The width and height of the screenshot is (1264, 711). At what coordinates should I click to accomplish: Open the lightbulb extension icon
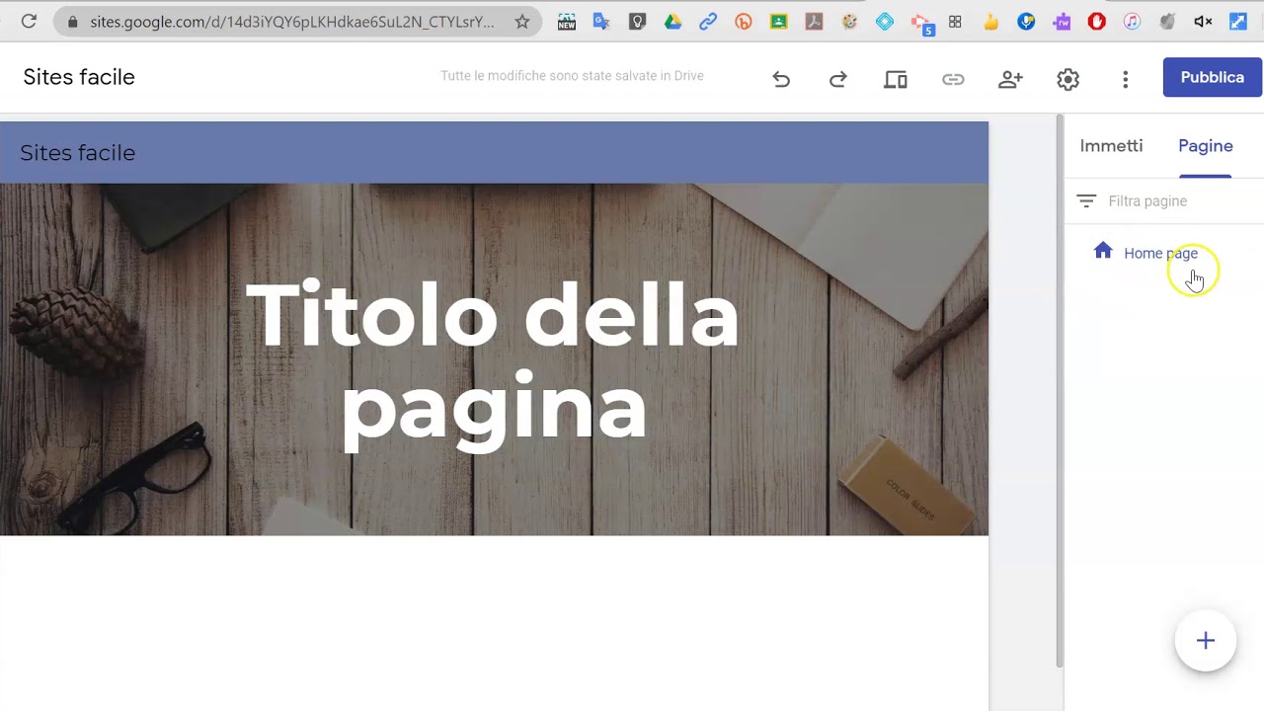(x=637, y=21)
